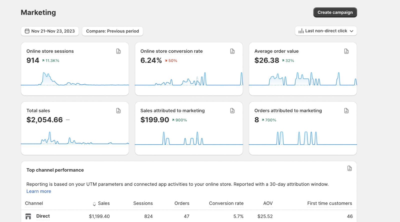Click the 6.24% conversion rate value
Viewport: 400px width, 222px height.
151,60
